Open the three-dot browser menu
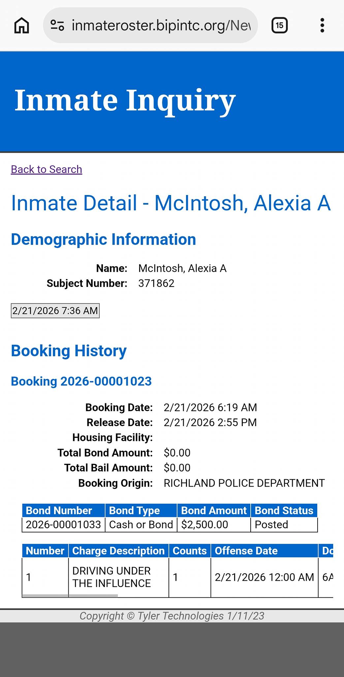The width and height of the screenshot is (344, 677). point(322,25)
